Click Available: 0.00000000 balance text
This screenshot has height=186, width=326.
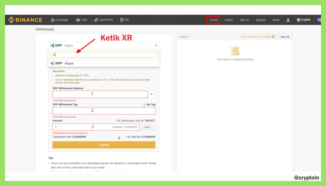(x=124, y=127)
